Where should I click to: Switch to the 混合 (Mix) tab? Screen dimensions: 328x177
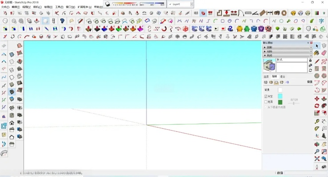pyautogui.click(x=283, y=77)
